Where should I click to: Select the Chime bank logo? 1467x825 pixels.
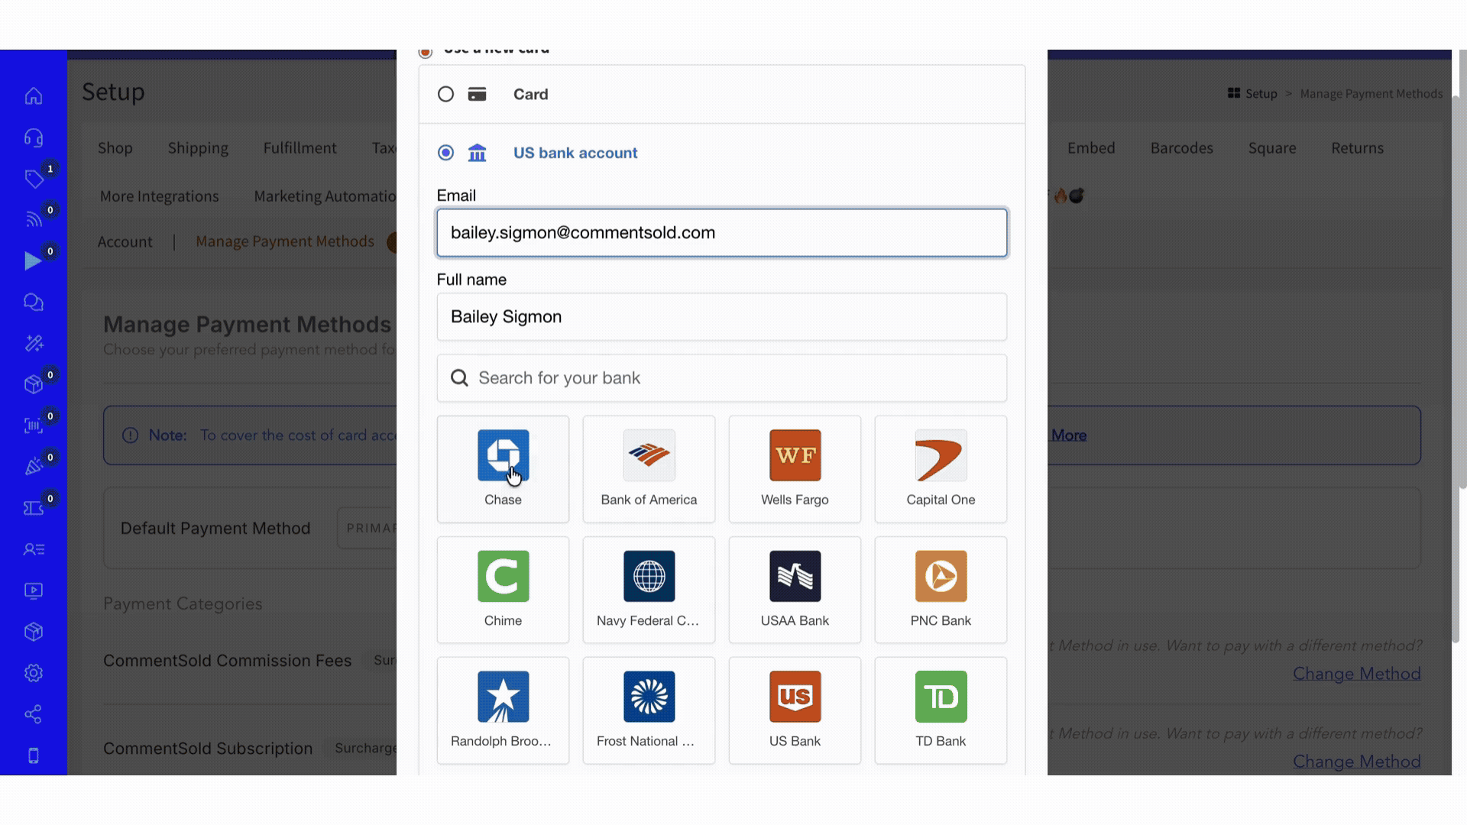click(x=503, y=577)
